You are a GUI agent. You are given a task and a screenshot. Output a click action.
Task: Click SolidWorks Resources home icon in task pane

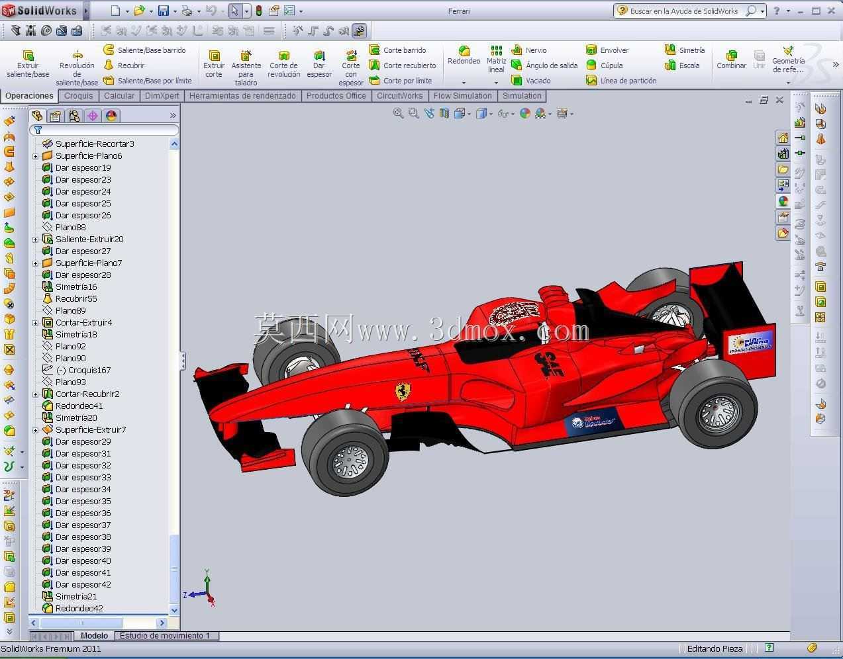click(x=783, y=138)
